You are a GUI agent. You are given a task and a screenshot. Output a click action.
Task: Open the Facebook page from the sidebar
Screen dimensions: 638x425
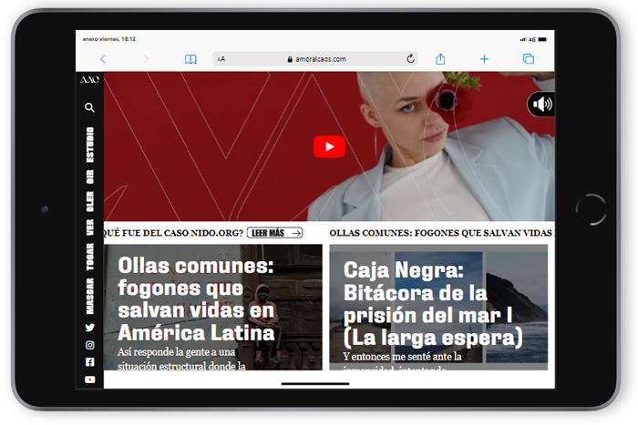point(89,362)
